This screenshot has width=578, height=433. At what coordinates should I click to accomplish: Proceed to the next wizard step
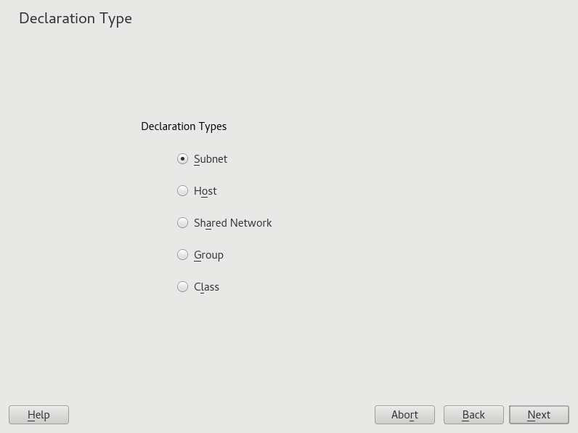[539, 415]
